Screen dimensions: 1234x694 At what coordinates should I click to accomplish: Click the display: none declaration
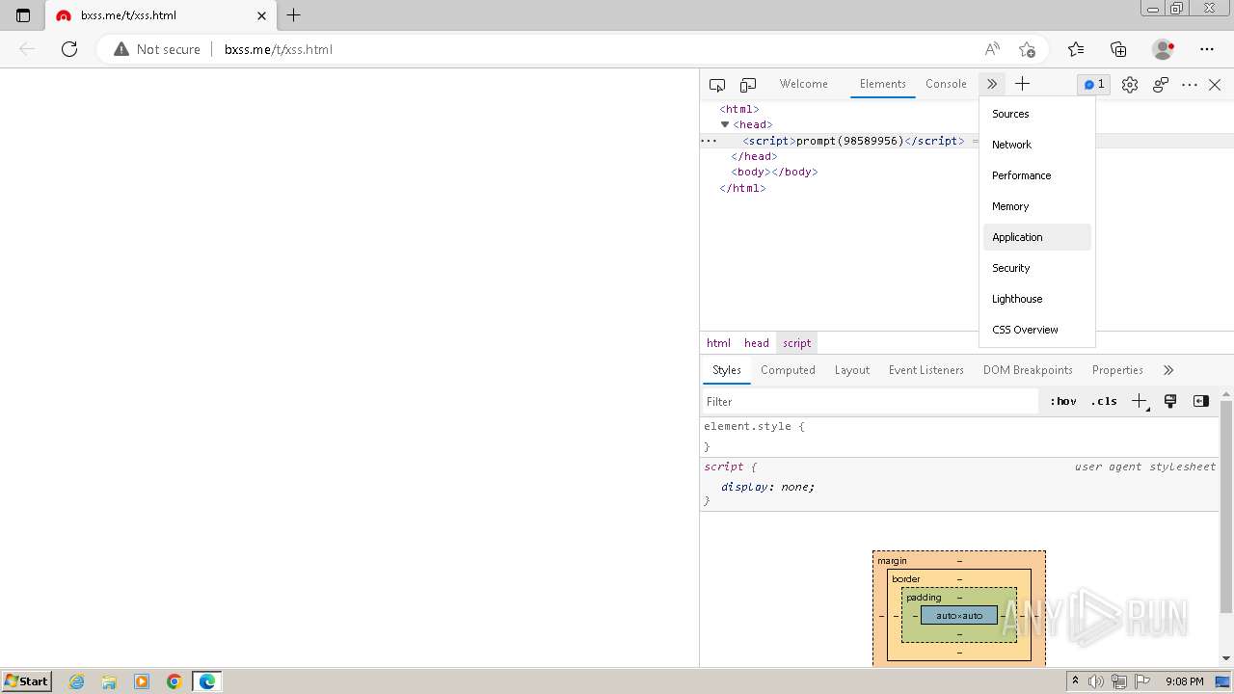(767, 487)
